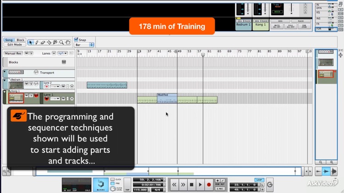Delete Lane 1 with its X button

tap(72, 99)
